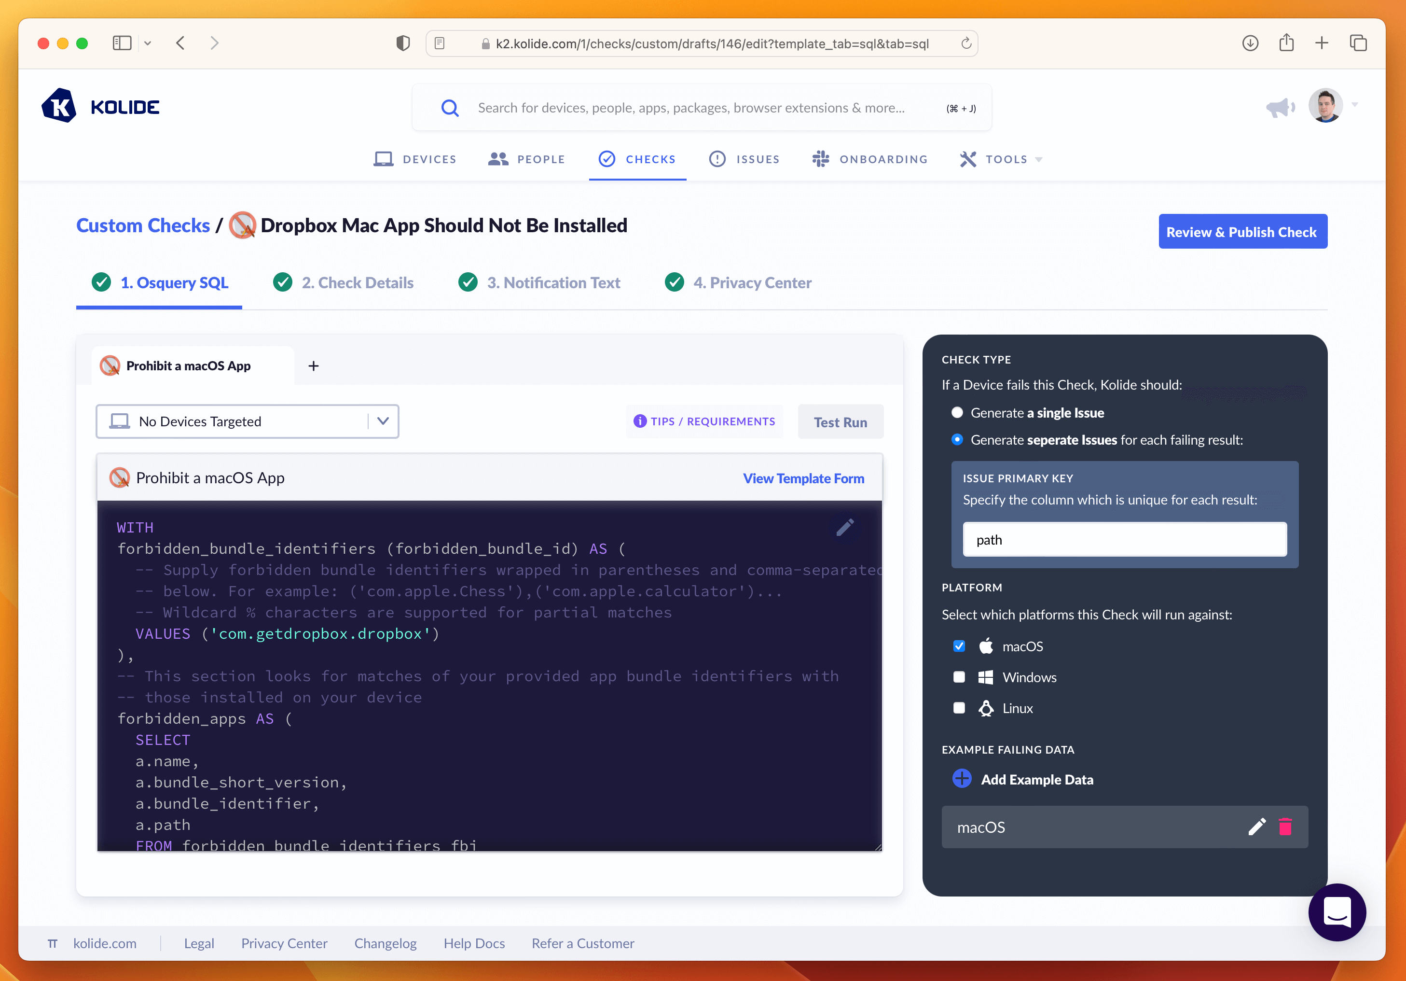Uncheck the macOS platform checkbox

coord(959,646)
